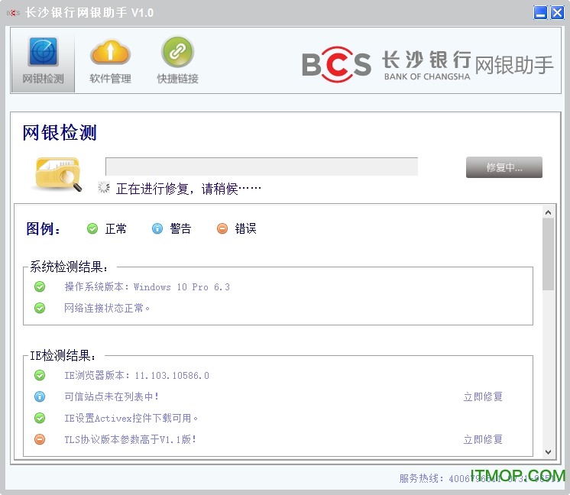Screen dimensions: 570x495
Task: Open the 快捷链接 green link tab
Action: coord(177,60)
